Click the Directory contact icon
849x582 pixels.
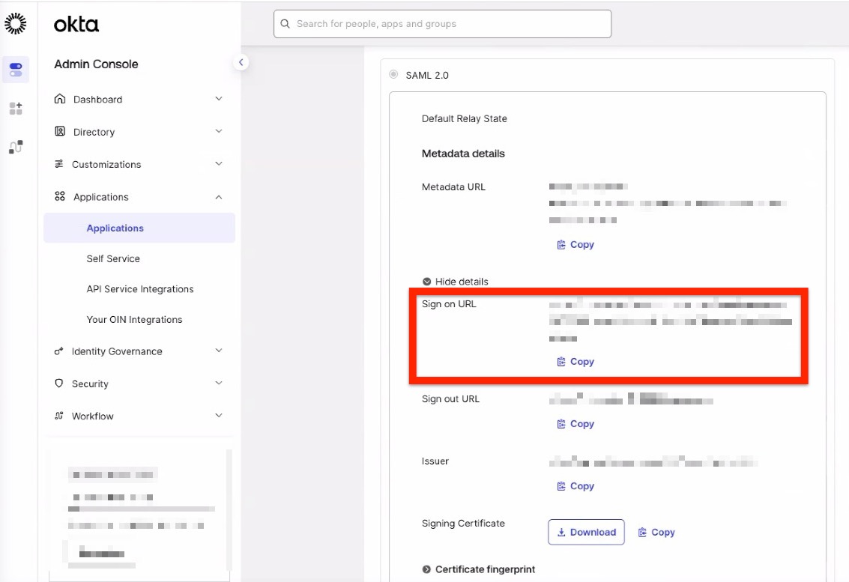60,131
